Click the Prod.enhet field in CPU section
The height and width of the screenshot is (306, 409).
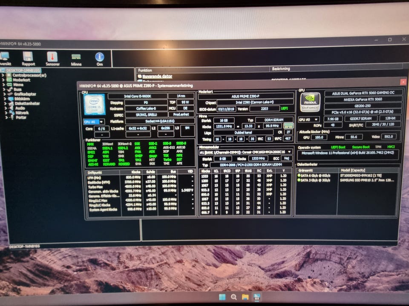[181, 114]
